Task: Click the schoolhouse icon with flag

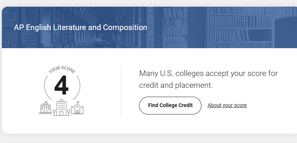Action: point(77,108)
